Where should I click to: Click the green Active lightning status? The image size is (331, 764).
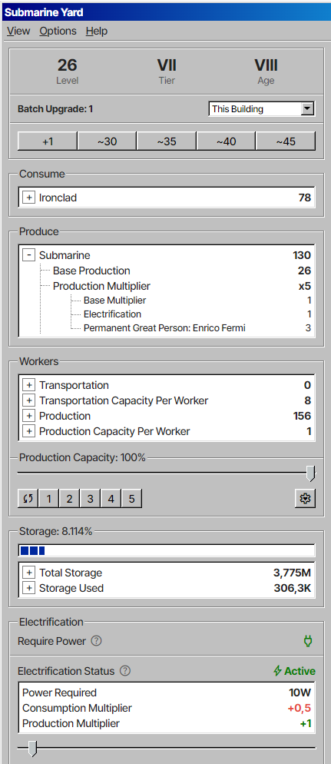[294, 671]
